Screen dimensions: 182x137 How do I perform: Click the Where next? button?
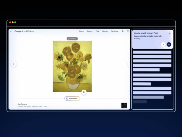pyautogui.click(x=72, y=99)
